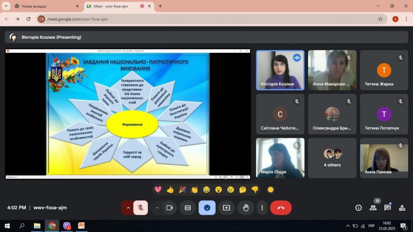Open the three-dot more options menu

(262, 208)
